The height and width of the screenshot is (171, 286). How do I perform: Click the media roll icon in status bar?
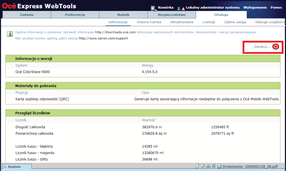(203, 166)
